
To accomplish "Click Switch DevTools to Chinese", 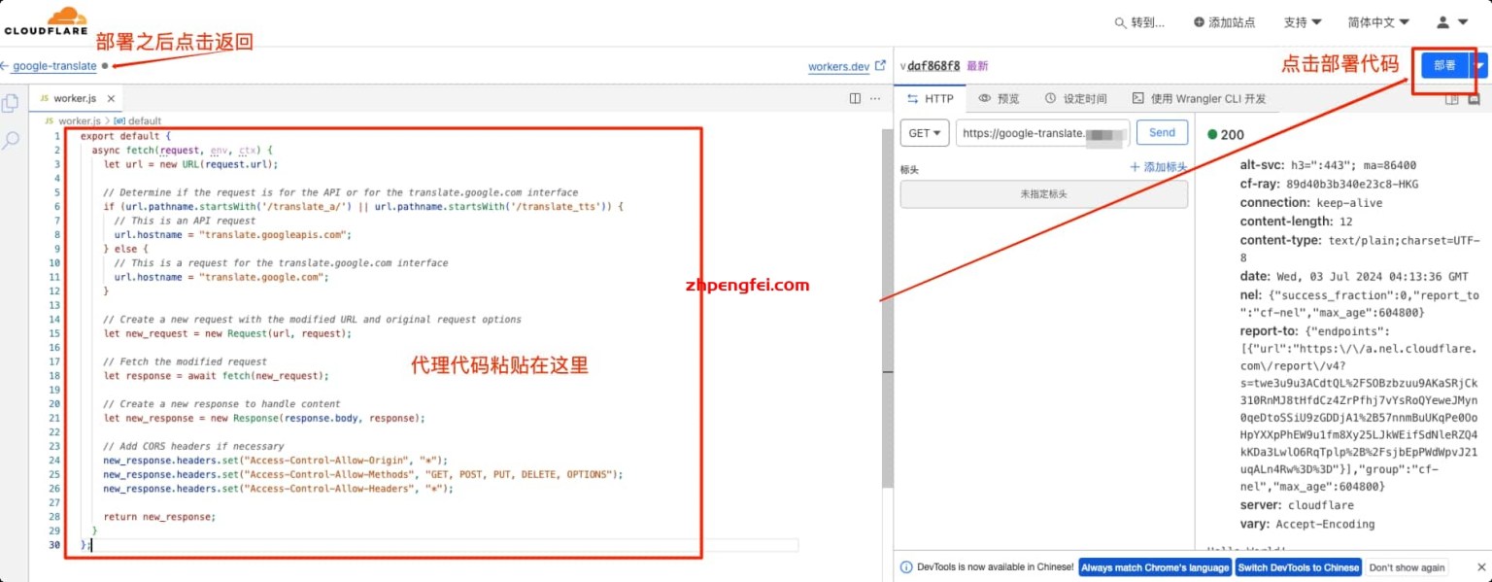I will [1299, 567].
